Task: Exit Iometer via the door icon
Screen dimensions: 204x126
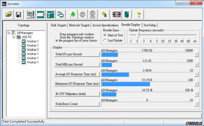Action: (x=127, y=14)
